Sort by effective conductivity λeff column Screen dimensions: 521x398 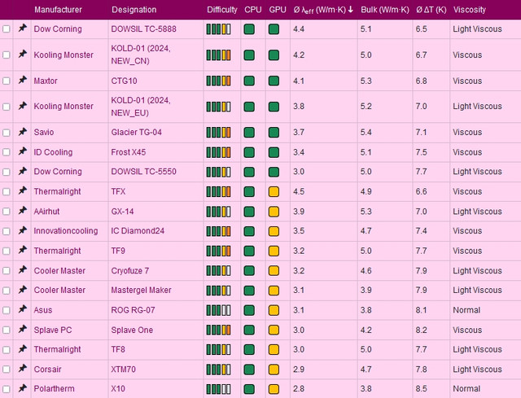323,10
